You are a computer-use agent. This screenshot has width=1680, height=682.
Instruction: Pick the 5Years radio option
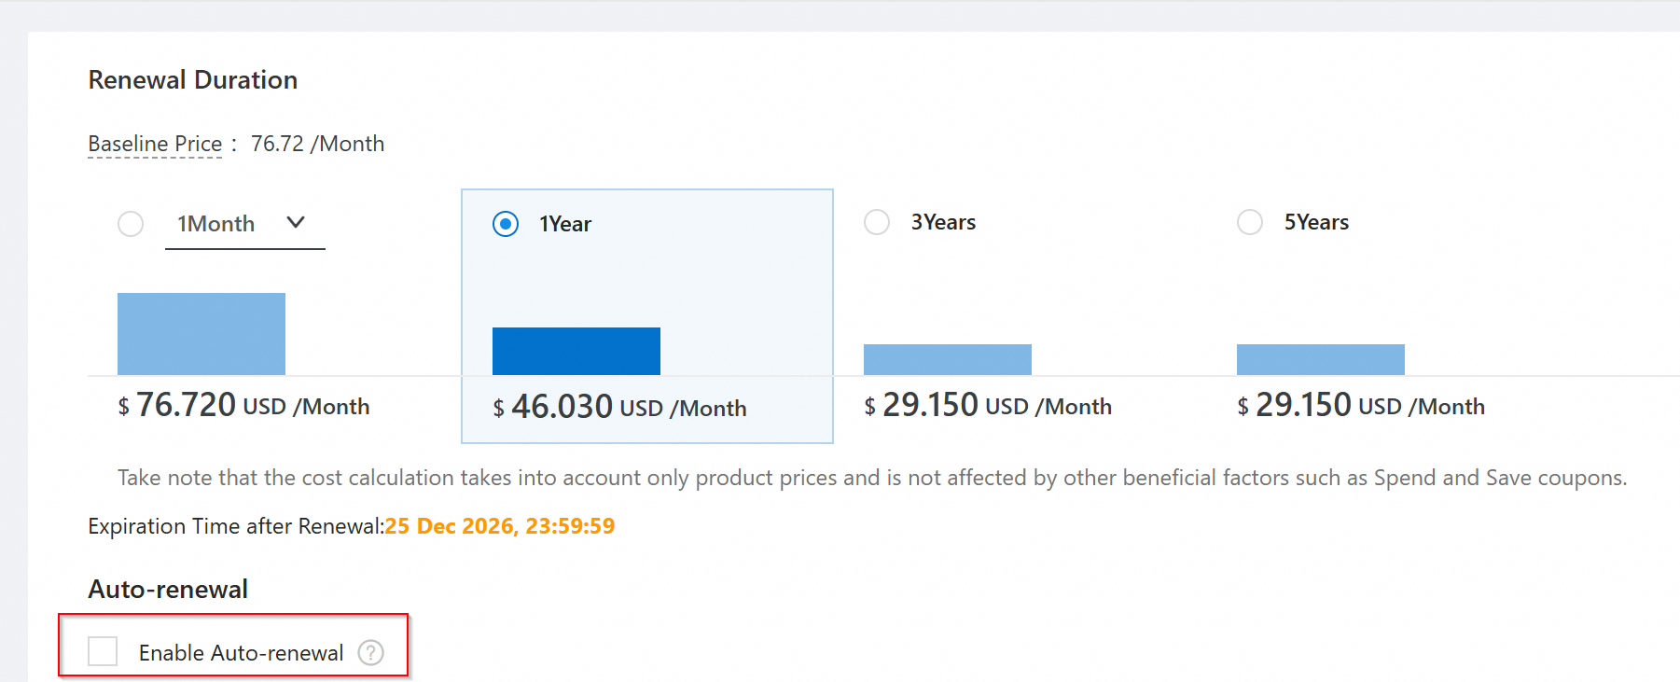[x=1250, y=222]
